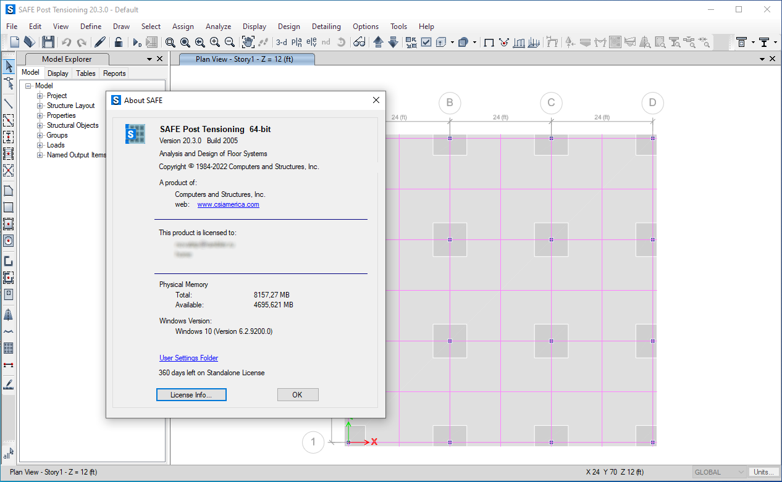Switch to the Tables tab
Screen dimensions: 782x482
pyautogui.click(x=86, y=73)
